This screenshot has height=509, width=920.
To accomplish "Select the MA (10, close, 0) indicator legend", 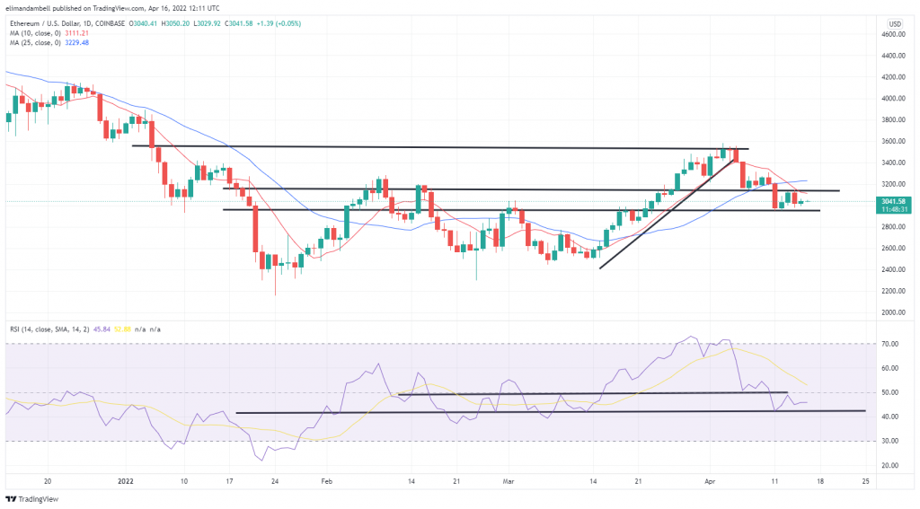I will click(35, 33).
